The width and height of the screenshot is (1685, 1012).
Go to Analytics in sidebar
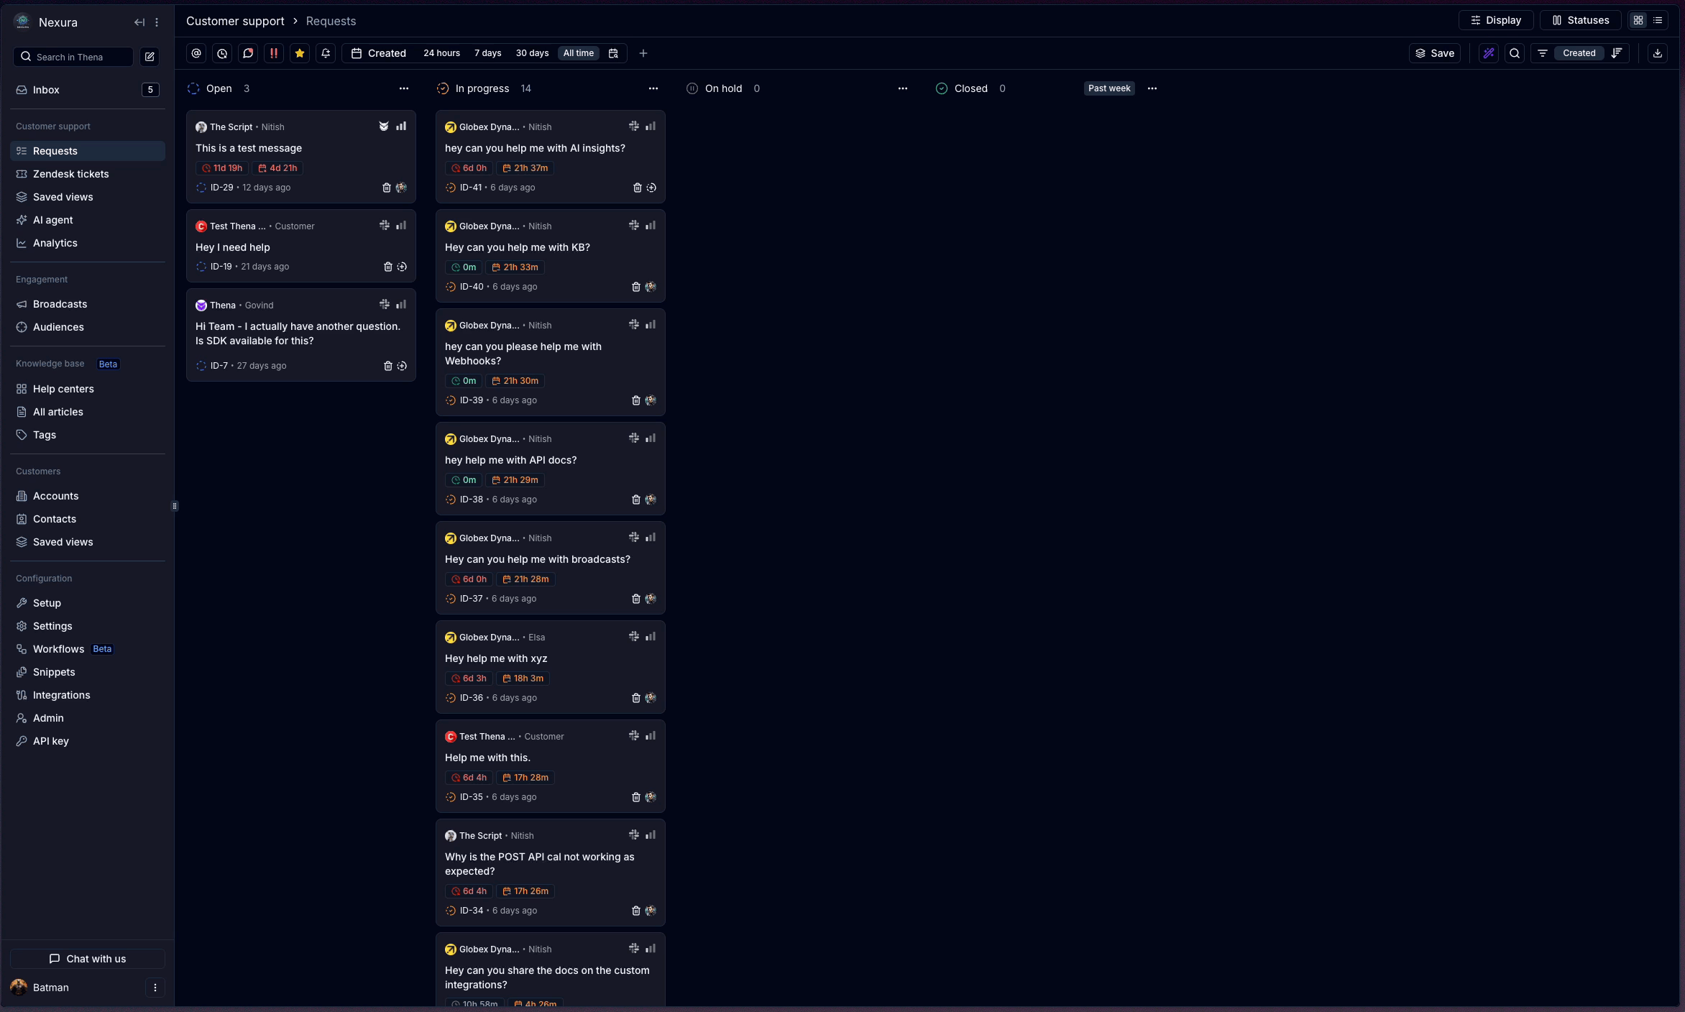coord(55,243)
